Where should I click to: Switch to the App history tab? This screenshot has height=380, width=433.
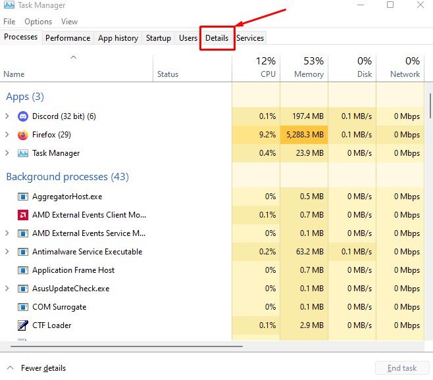click(x=118, y=38)
